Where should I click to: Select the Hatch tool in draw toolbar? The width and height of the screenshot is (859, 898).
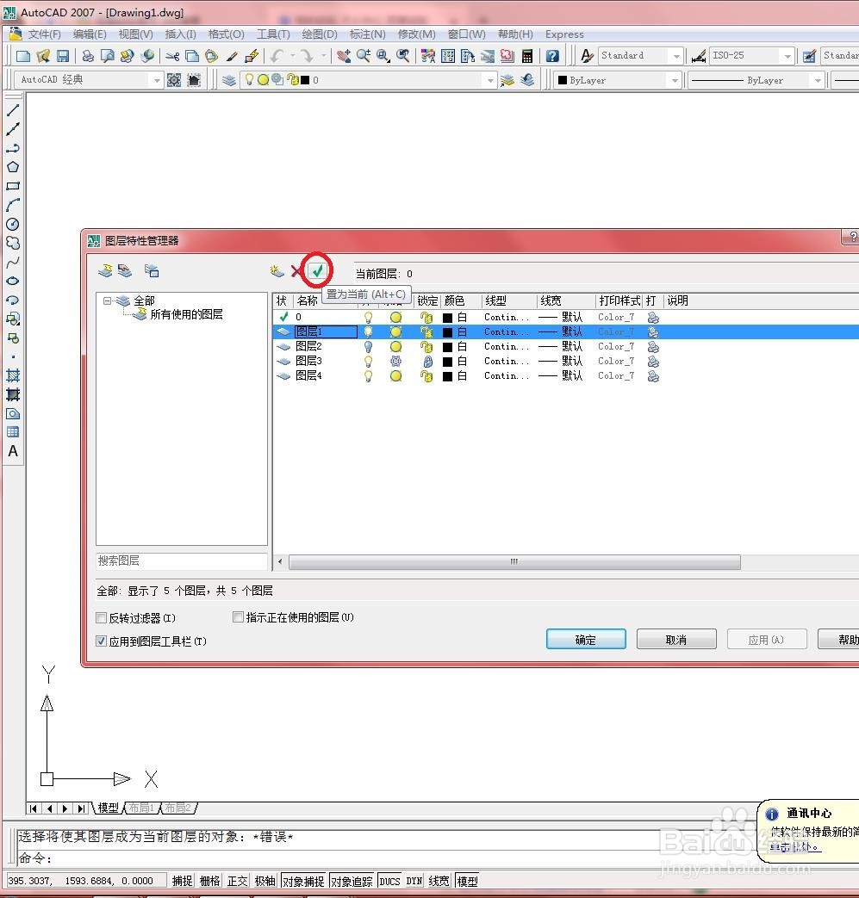tap(13, 375)
